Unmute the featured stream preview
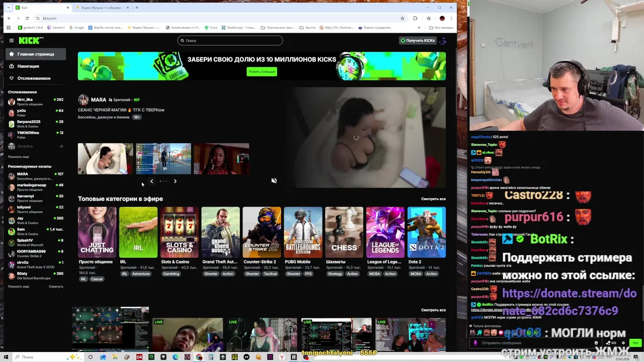 (x=274, y=180)
